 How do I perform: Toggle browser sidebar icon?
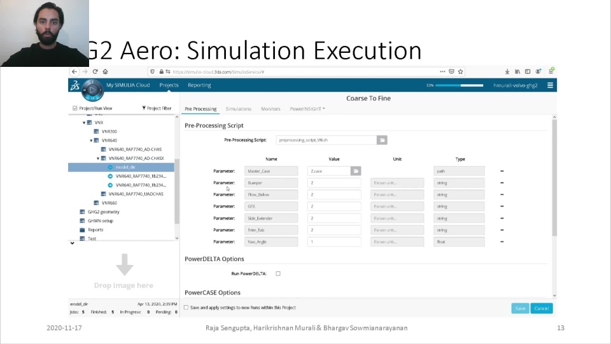pyautogui.click(x=528, y=72)
